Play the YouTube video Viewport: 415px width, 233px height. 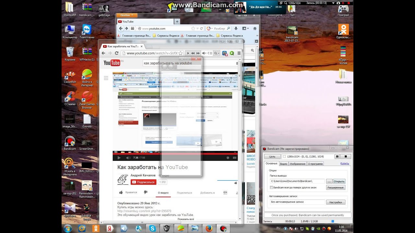point(119,158)
